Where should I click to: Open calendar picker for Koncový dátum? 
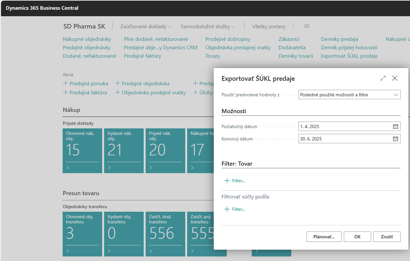[x=395, y=139]
